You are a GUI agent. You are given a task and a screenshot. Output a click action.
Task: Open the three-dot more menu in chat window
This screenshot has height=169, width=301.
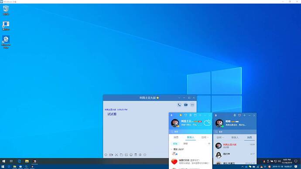click(192, 105)
